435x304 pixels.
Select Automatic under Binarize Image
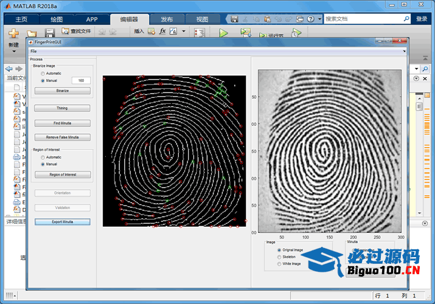[x=43, y=74]
